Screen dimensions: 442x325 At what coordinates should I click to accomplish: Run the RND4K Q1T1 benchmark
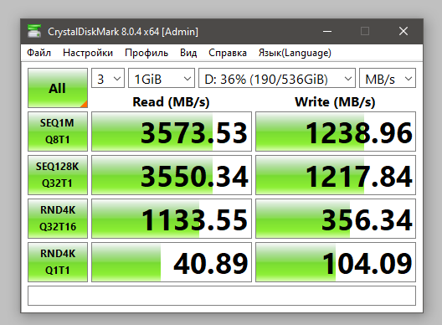(58, 262)
